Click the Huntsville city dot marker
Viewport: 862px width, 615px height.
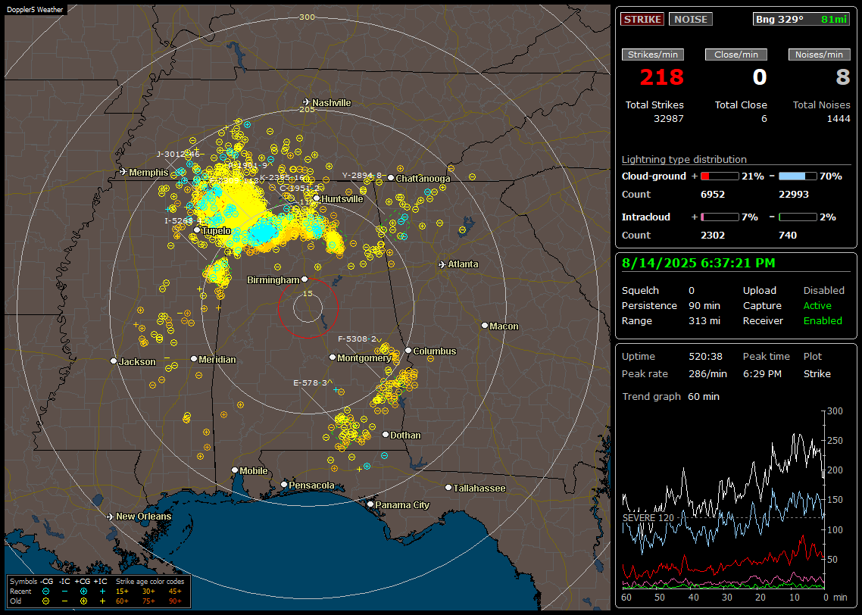317,198
